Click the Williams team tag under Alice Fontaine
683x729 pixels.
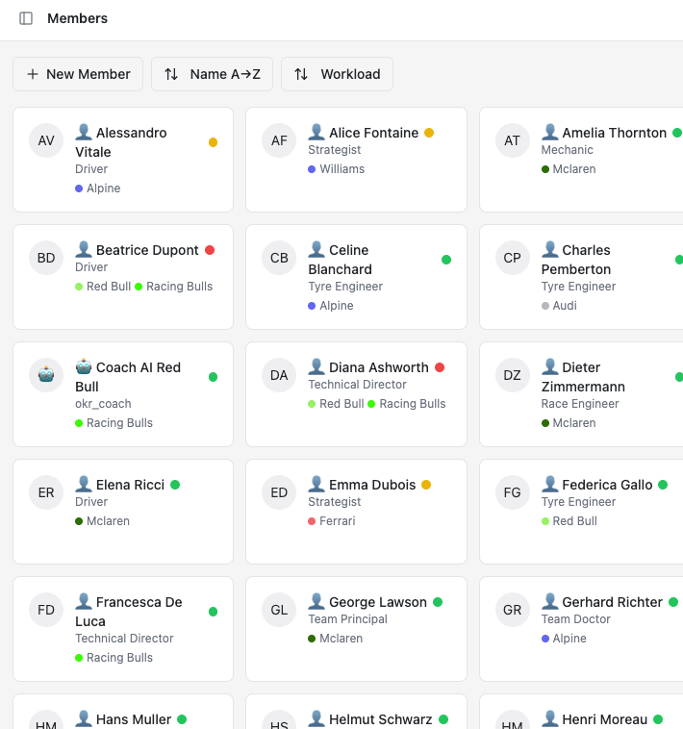(x=336, y=168)
